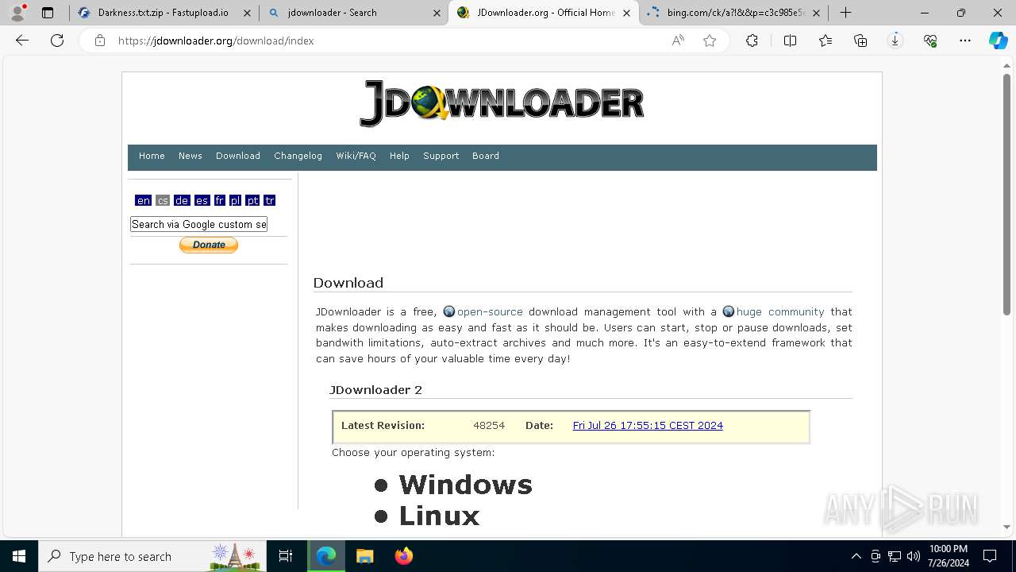Open notification center icon
The image size is (1016, 572).
pos(990,556)
